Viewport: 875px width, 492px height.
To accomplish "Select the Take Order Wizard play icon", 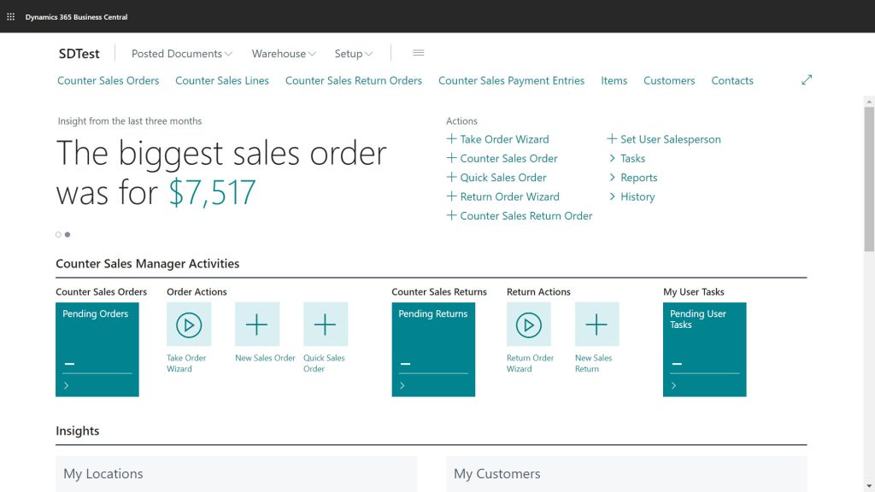I will 189,325.
